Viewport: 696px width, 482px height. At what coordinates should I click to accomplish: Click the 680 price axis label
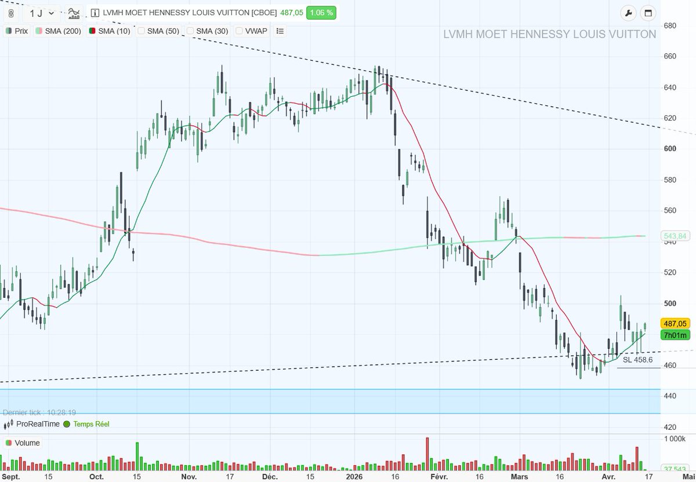tap(670, 25)
